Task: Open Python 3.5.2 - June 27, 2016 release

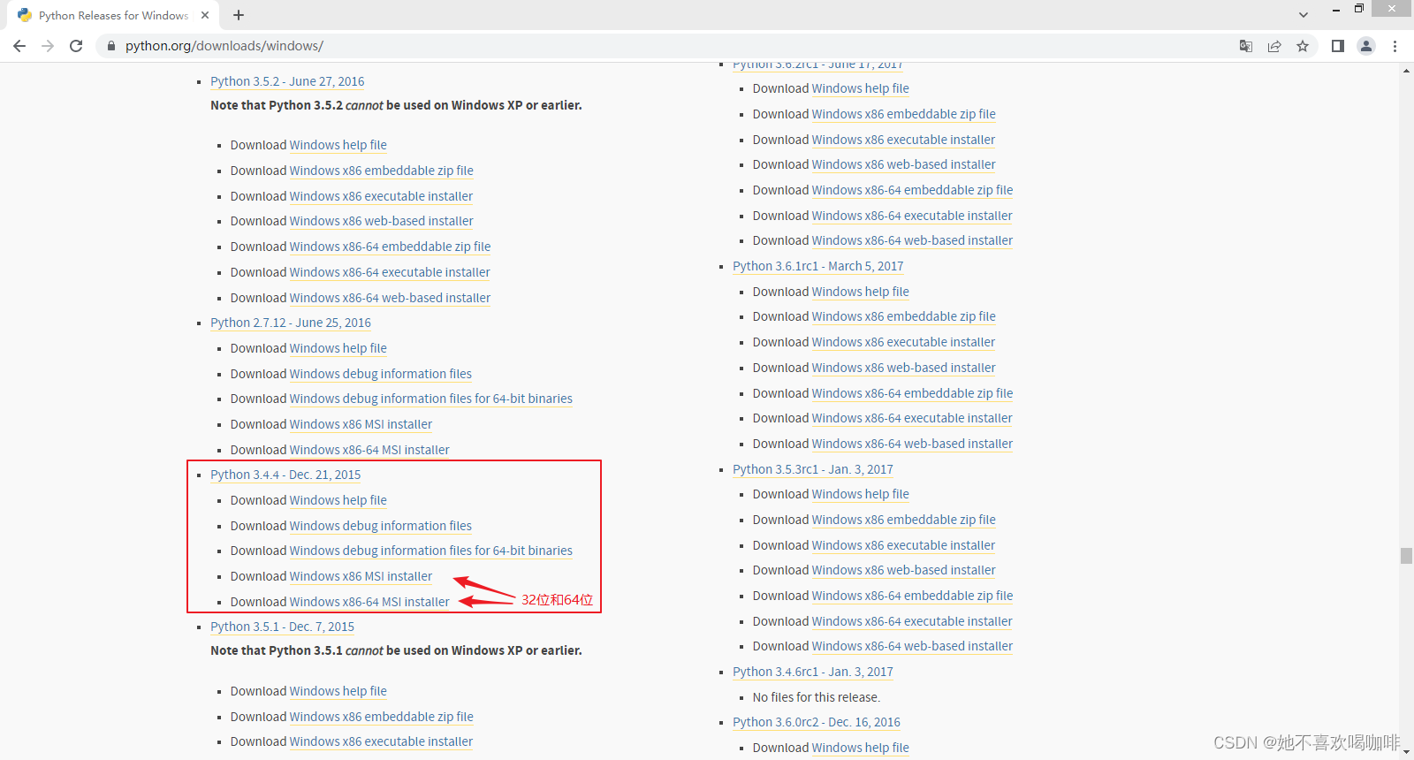Action: coord(287,81)
